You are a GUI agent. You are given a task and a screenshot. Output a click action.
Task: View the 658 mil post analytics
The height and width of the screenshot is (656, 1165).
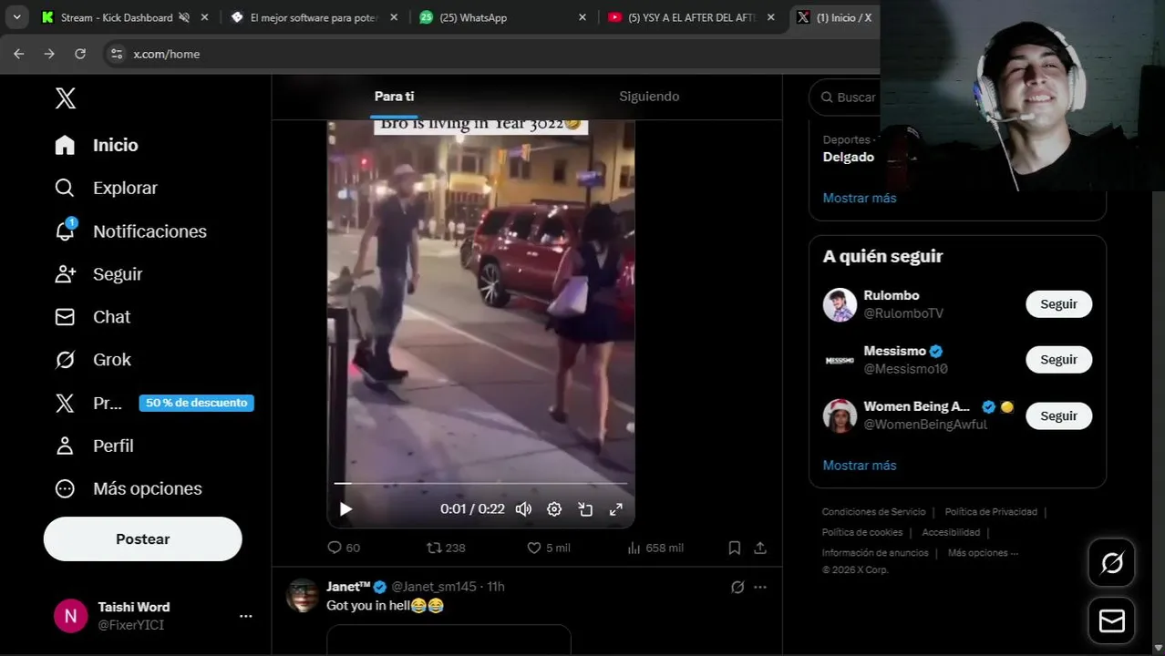pyautogui.click(x=655, y=548)
